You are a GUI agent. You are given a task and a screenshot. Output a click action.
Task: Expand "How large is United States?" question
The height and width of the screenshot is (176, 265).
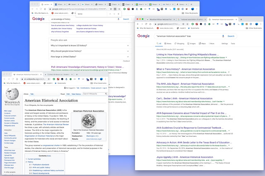[x=90, y=57]
